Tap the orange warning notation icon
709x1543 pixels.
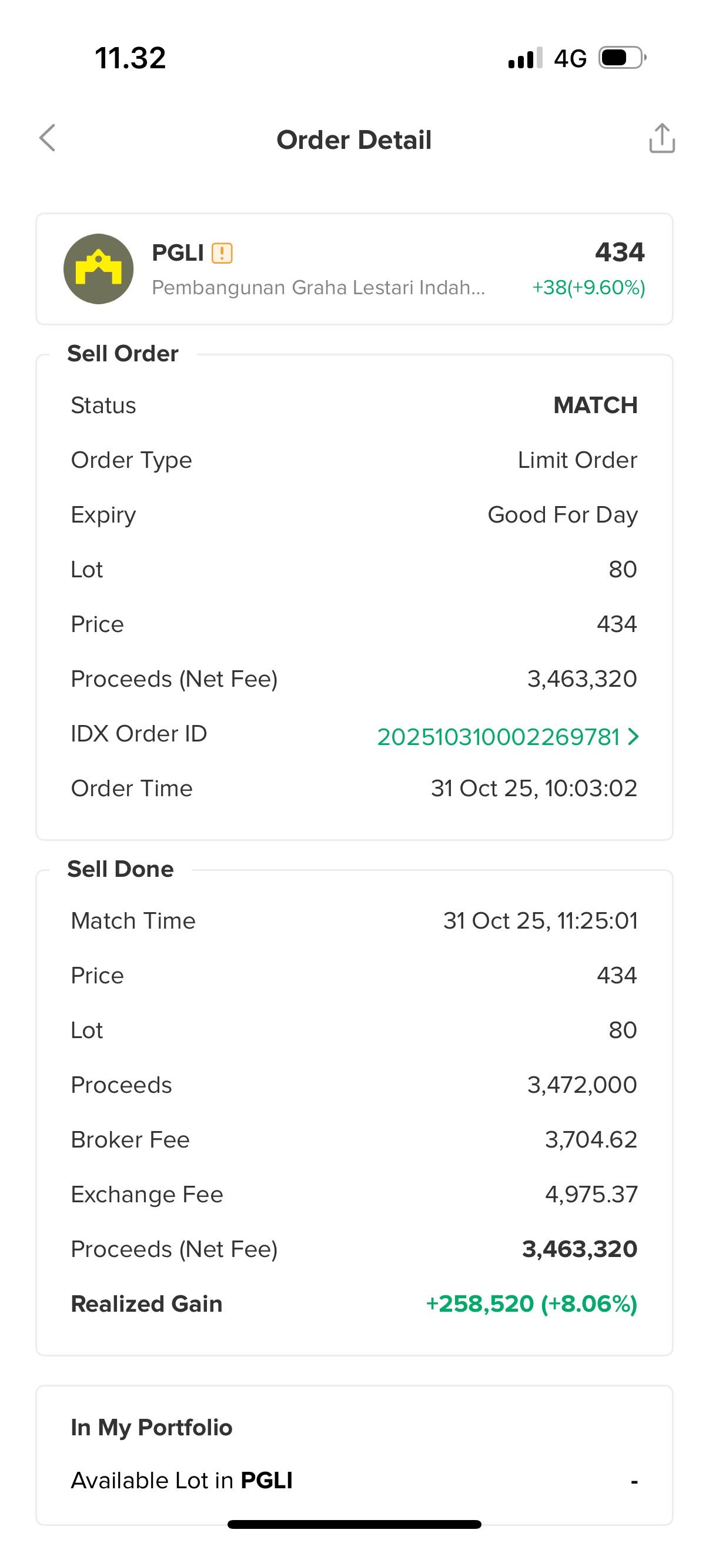click(x=222, y=254)
